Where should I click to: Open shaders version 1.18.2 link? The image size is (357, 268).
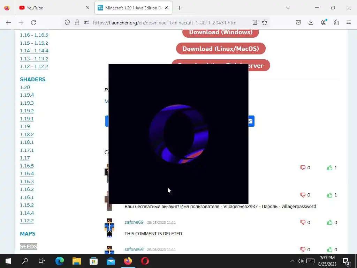(27, 134)
